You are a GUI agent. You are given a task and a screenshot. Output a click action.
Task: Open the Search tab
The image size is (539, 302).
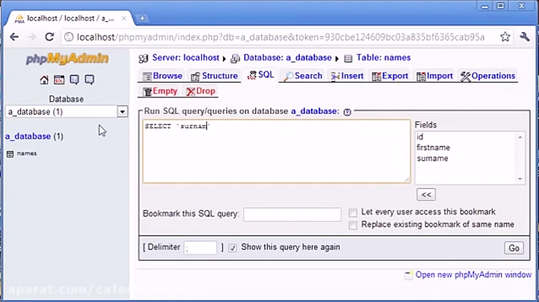tap(303, 76)
